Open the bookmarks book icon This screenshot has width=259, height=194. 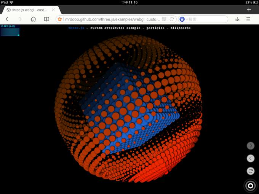(x=46, y=19)
